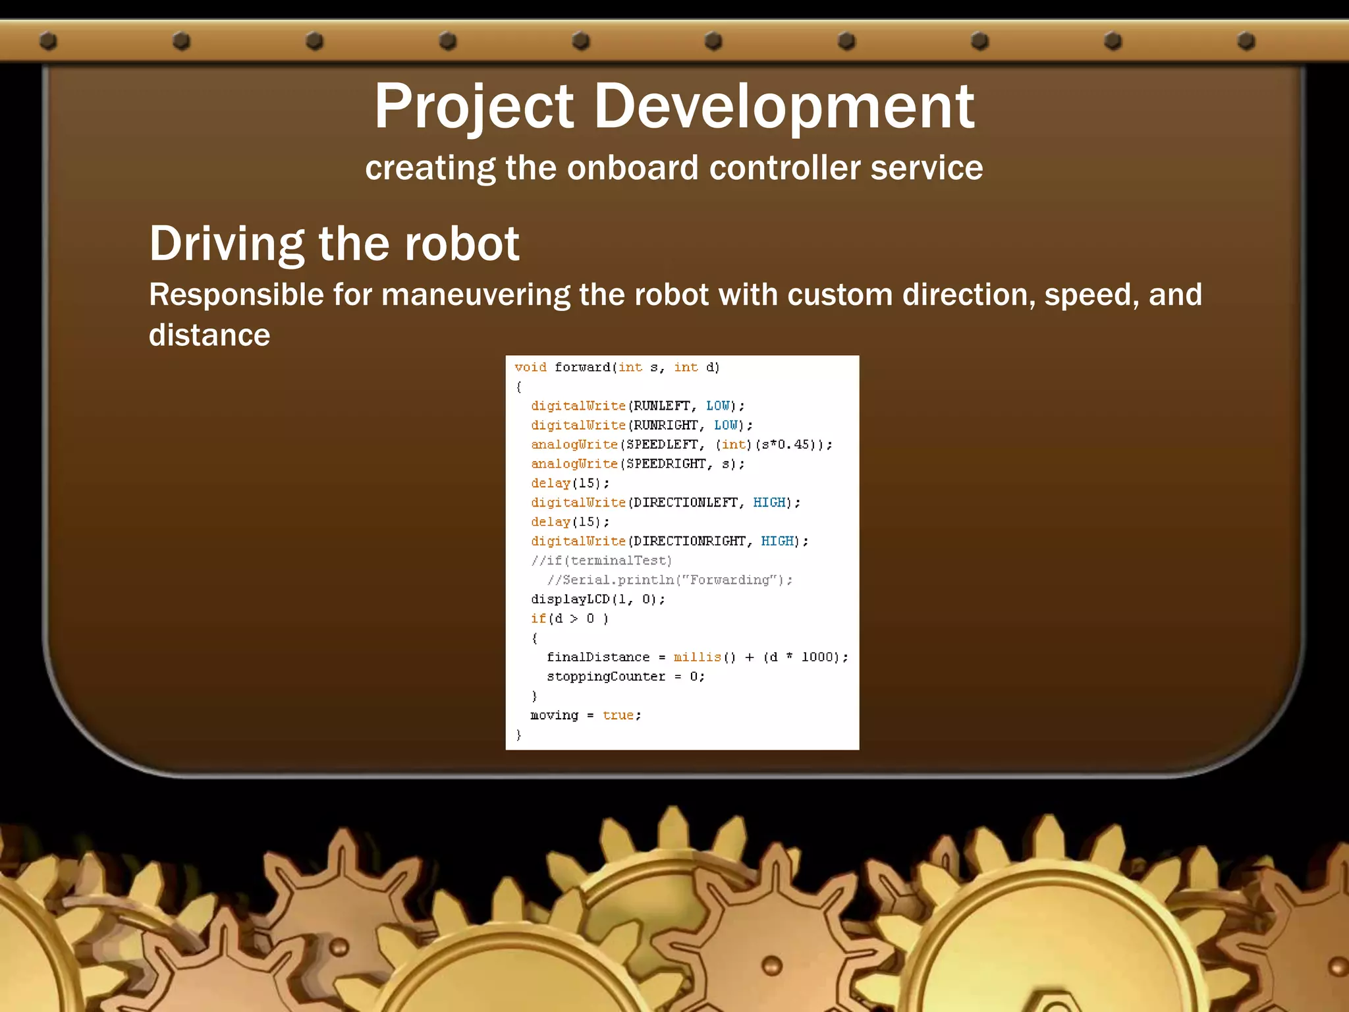Viewport: 1349px width, 1012px height.
Task: Click code line 'digitalWrite(DIRECTIONRIGHT, HIGH);'
Action: click(x=670, y=541)
